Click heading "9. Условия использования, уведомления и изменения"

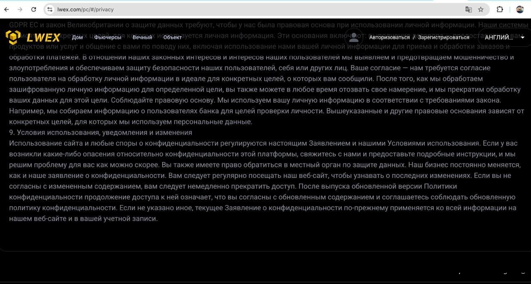pos(101,132)
